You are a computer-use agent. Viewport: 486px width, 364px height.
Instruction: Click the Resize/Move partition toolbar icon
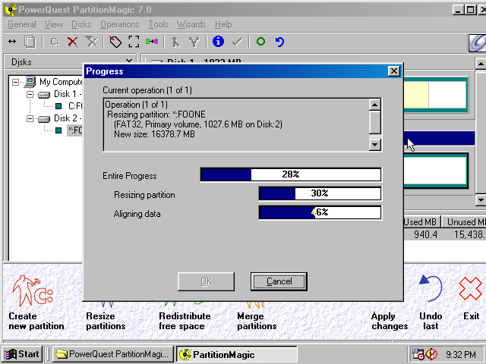pos(12,42)
